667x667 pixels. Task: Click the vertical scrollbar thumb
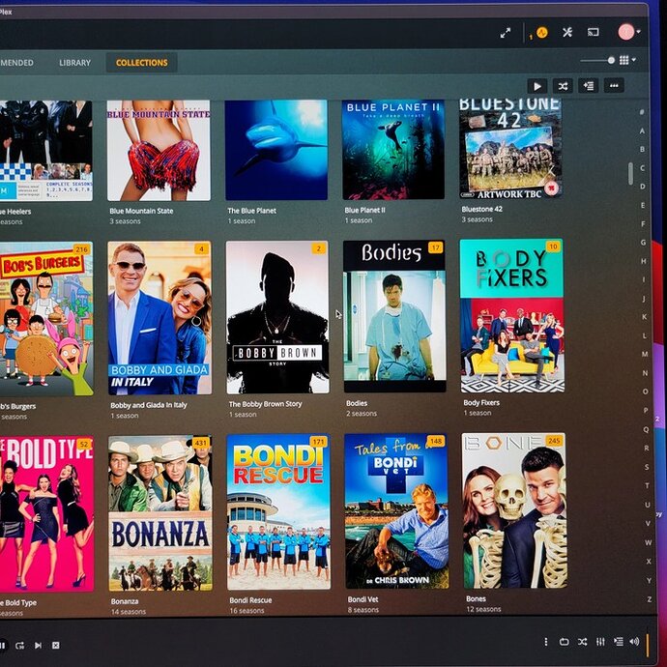click(630, 174)
